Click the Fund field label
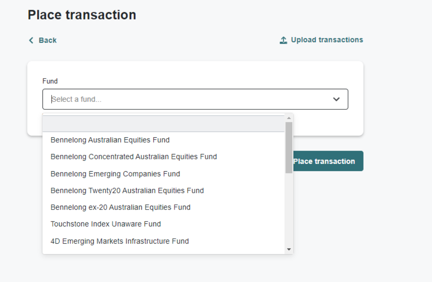432x282 pixels. [50, 81]
